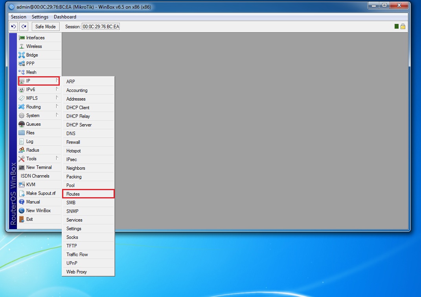Open PPP via its icon
The height and width of the screenshot is (297, 421).
[x=22, y=64]
